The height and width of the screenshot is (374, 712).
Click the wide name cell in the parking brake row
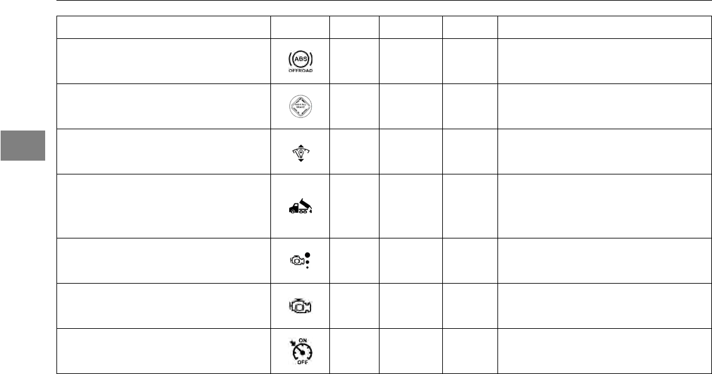click(164, 106)
